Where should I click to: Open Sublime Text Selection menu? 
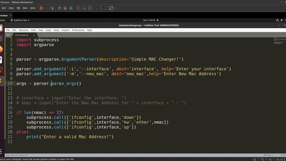[x=24, y=30]
